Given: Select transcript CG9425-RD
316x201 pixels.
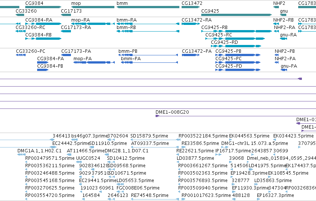Looking at the screenshot, I should click(236, 46).
